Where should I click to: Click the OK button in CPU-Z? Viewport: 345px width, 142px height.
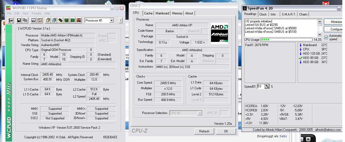click(x=226, y=131)
